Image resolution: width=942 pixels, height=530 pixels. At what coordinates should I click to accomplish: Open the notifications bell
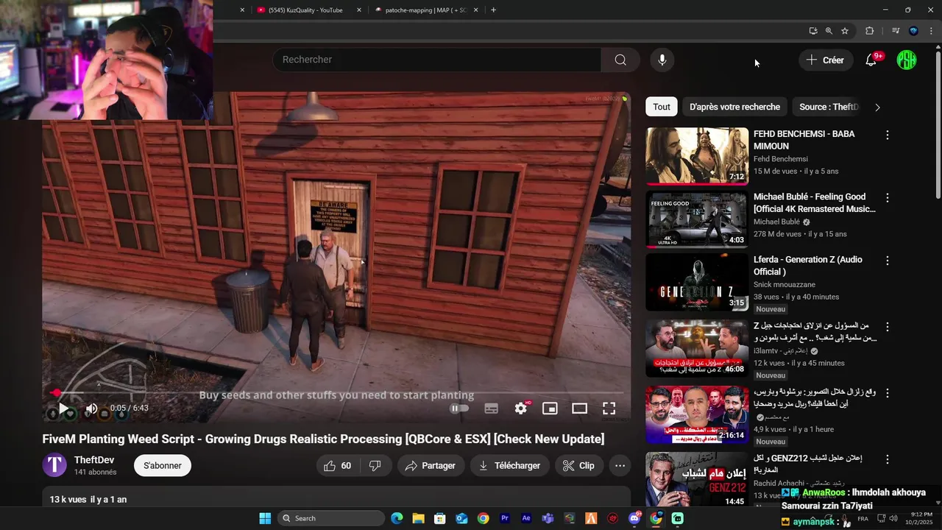871,60
